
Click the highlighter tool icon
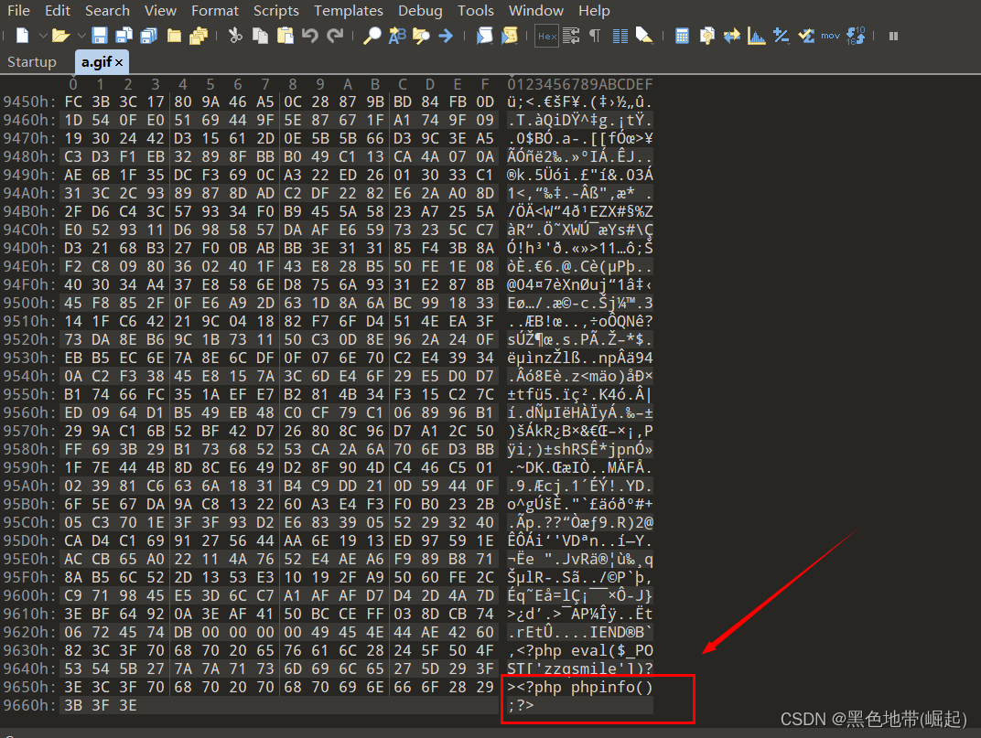tap(644, 36)
